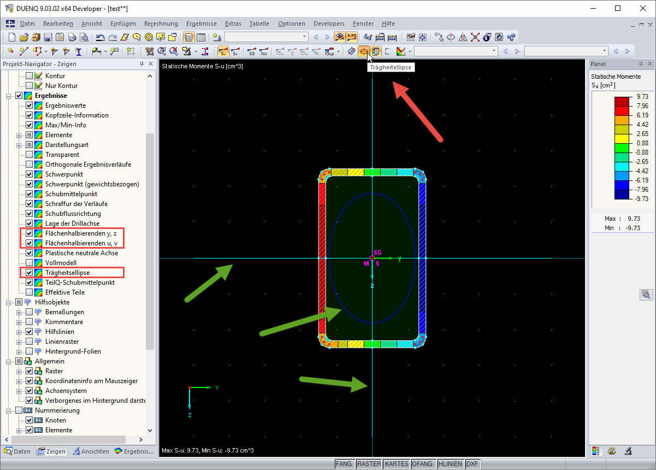The width and height of the screenshot is (656, 470).
Task: Select the S-v static moment icon
Action: click(x=235, y=51)
